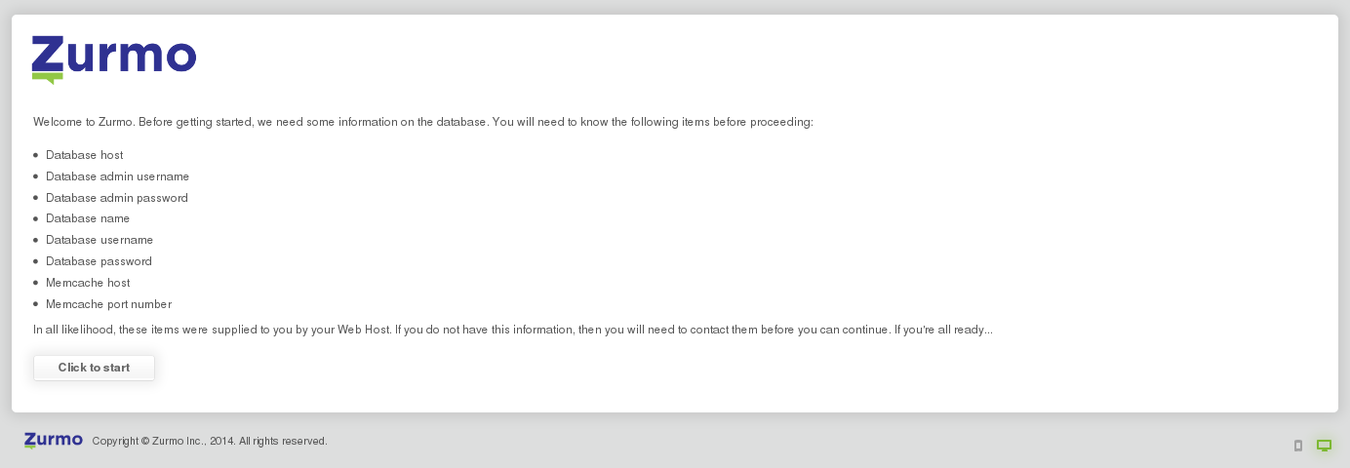Click the "Database password" list item
The height and width of the screenshot is (468, 1350).
coord(99,261)
